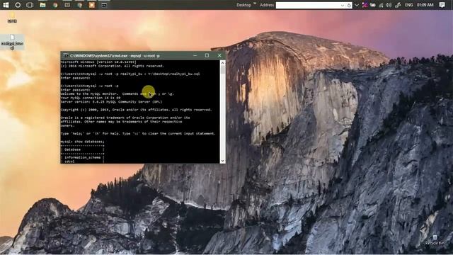Select the folder icon on the desktop
This screenshot has height=255, width=453.
click(x=12, y=17)
